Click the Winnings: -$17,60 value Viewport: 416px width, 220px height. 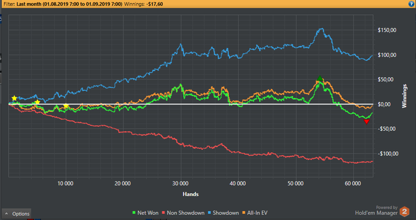tap(144, 4)
